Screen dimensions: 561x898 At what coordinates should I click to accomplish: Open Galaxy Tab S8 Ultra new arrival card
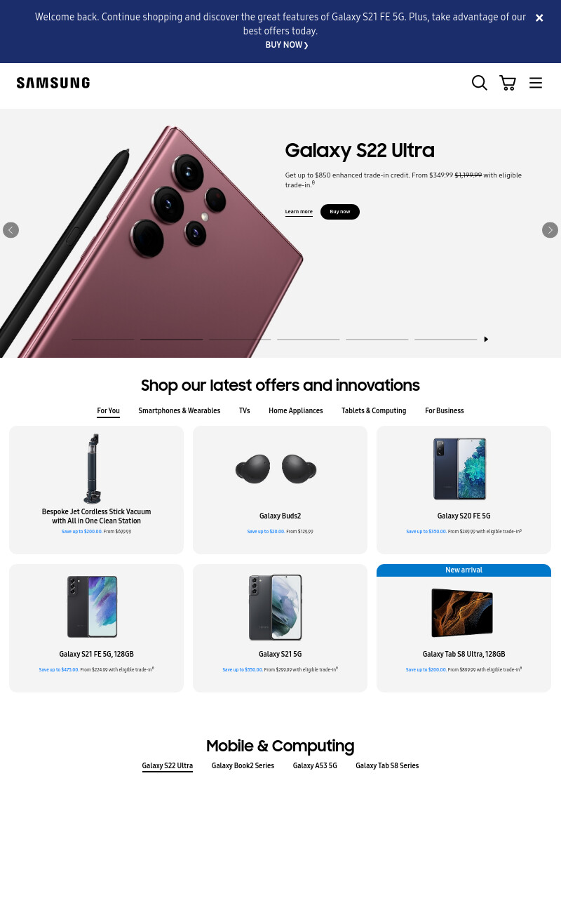464,628
